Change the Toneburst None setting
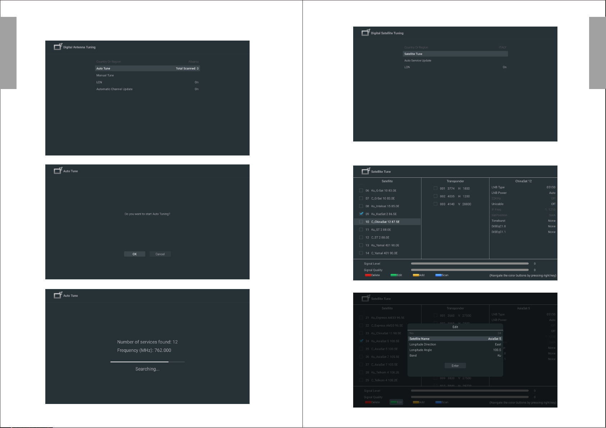 pos(523,221)
